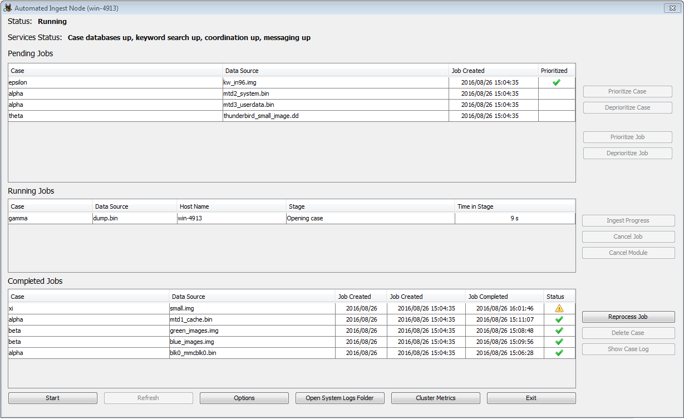Open the Options dialog
The image size is (684, 419).
pos(244,398)
